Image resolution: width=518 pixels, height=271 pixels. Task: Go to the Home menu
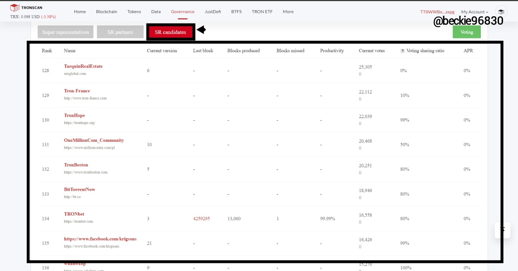[x=80, y=12]
